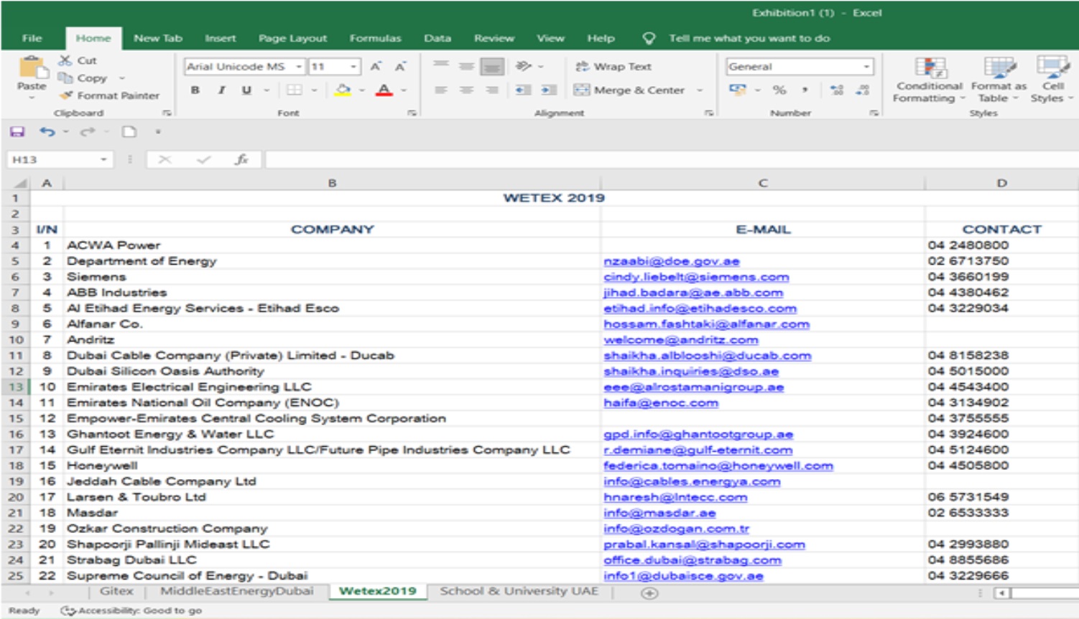The height and width of the screenshot is (619, 1079).
Task: Toggle Bold formatting
Action: pyautogui.click(x=195, y=90)
